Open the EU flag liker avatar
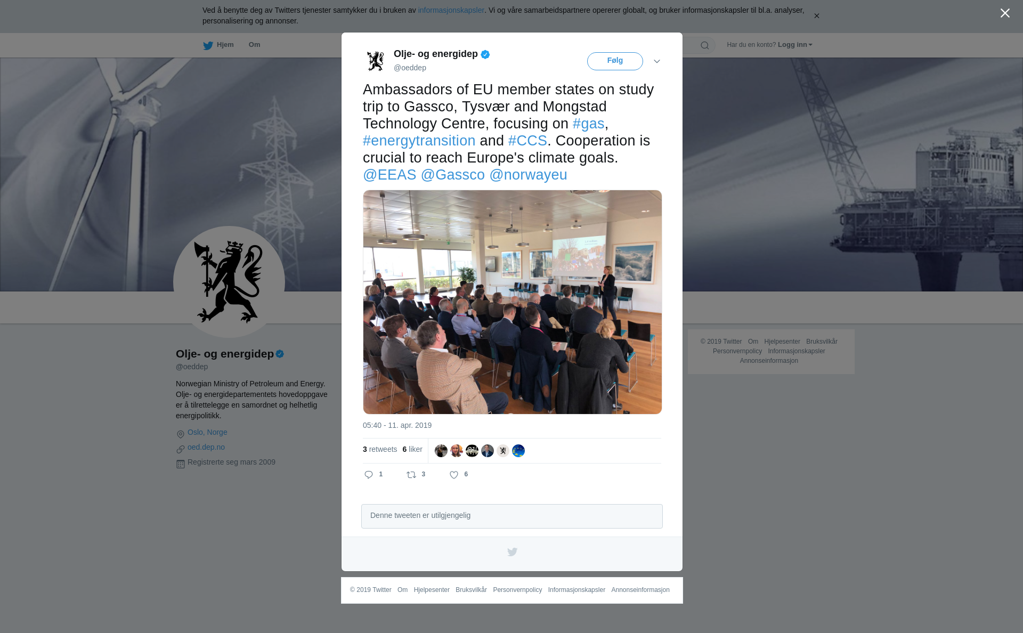Screen dimensions: 1023x633 [x=518, y=451]
